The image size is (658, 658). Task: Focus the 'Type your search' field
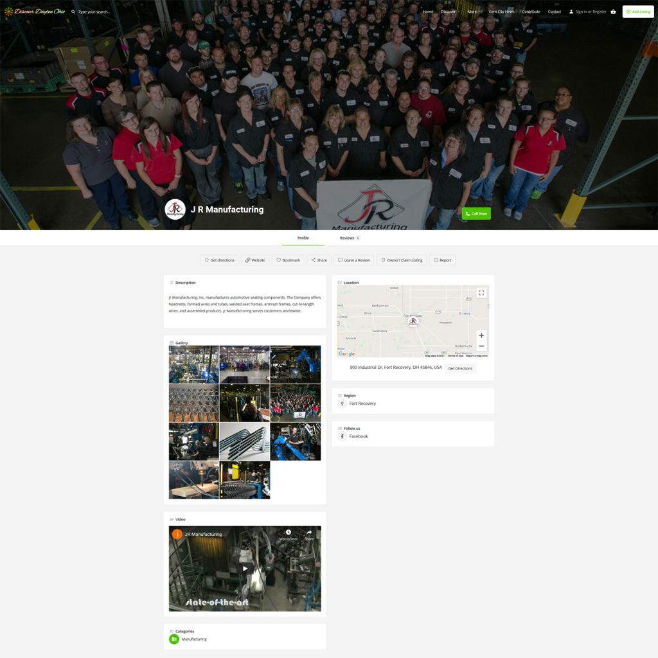tap(94, 12)
